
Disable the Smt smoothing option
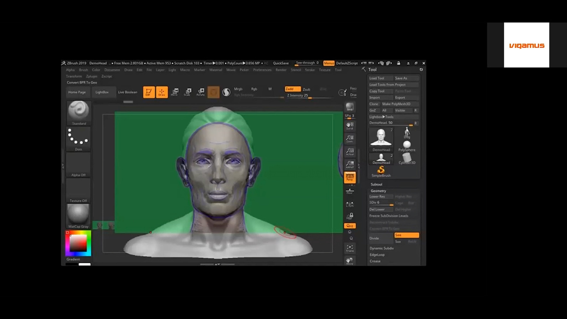[406, 235]
